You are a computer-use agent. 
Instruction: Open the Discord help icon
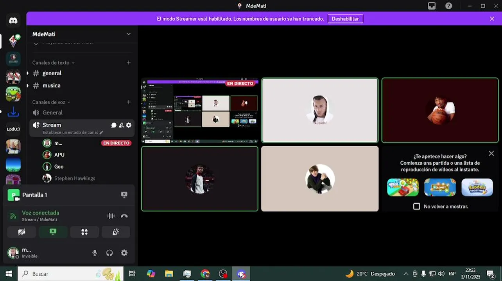tap(449, 6)
